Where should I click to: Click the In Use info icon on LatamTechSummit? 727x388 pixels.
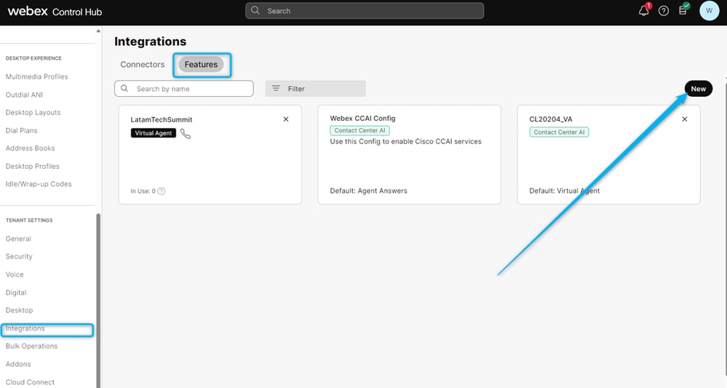(x=162, y=191)
